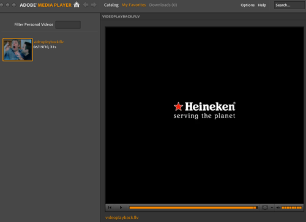Click the Adobe Media Player logo text

click(x=46, y=5)
